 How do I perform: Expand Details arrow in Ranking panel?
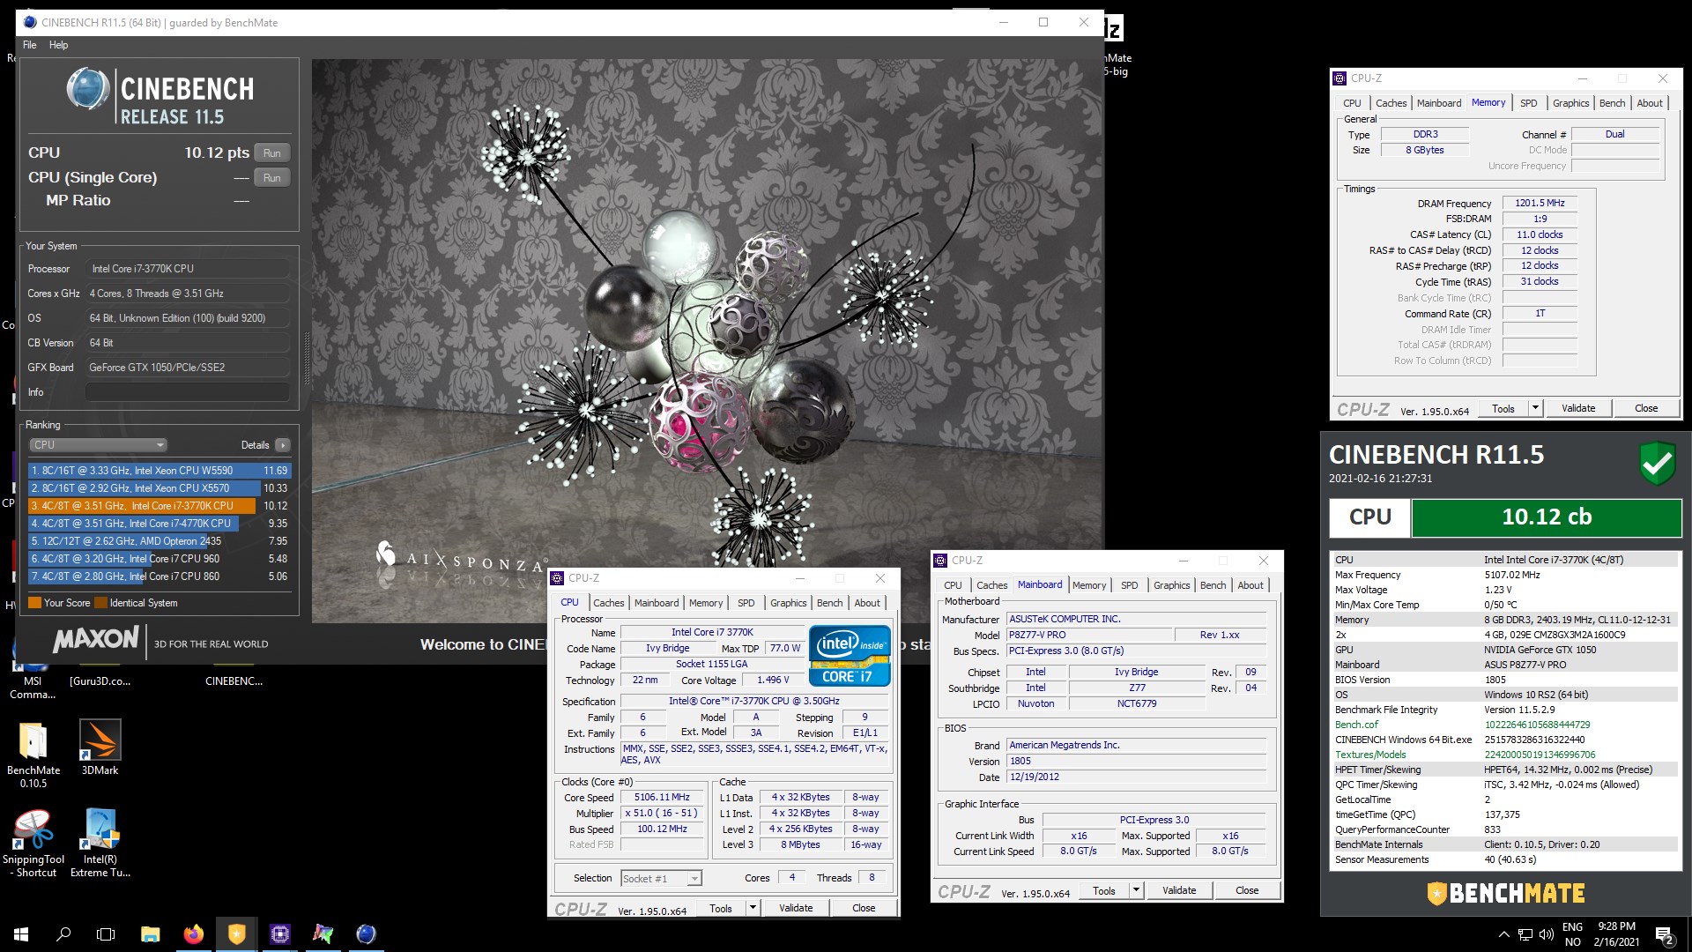pyautogui.click(x=283, y=445)
